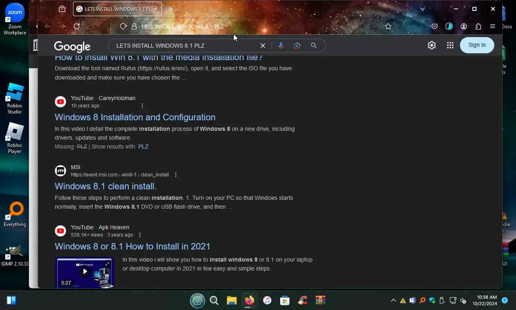516x310 pixels.
Task: Open Microsoft Teams tray icon
Action: tap(412, 300)
